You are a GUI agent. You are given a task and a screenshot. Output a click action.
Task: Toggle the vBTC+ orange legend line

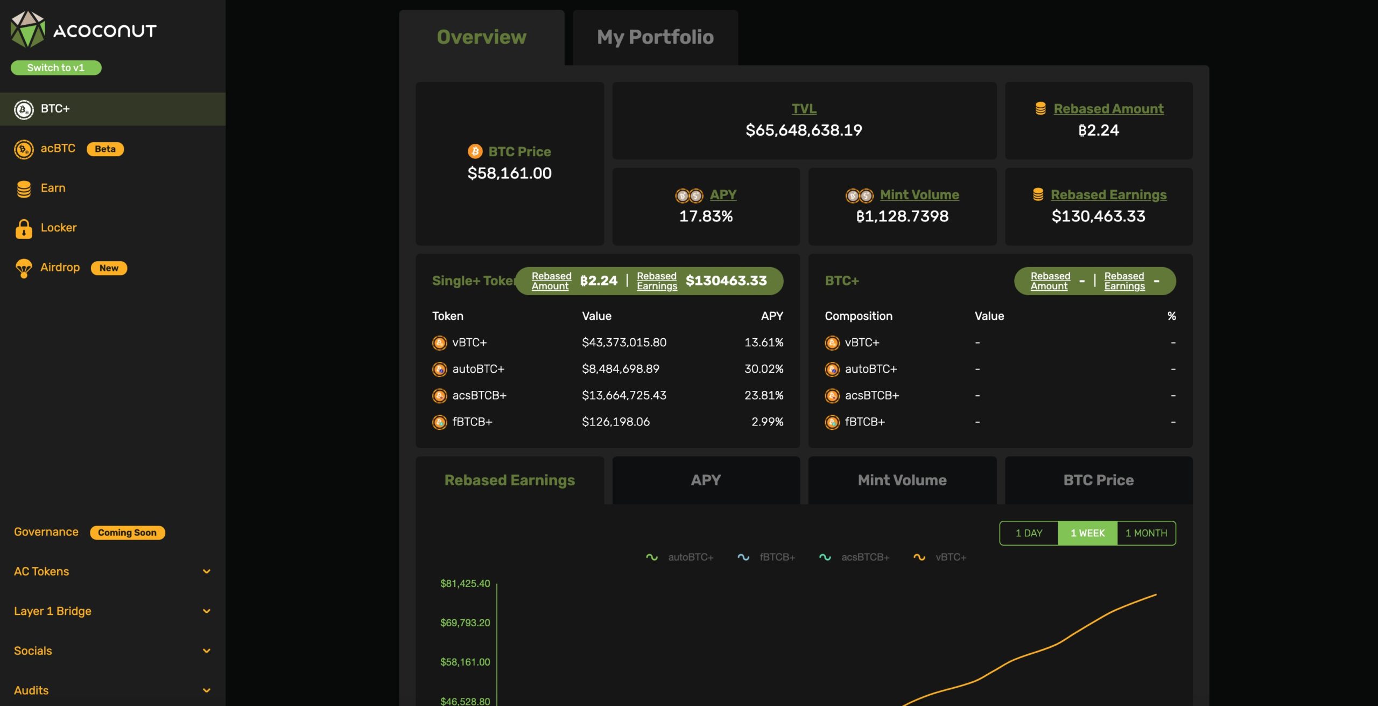(x=940, y=557)
